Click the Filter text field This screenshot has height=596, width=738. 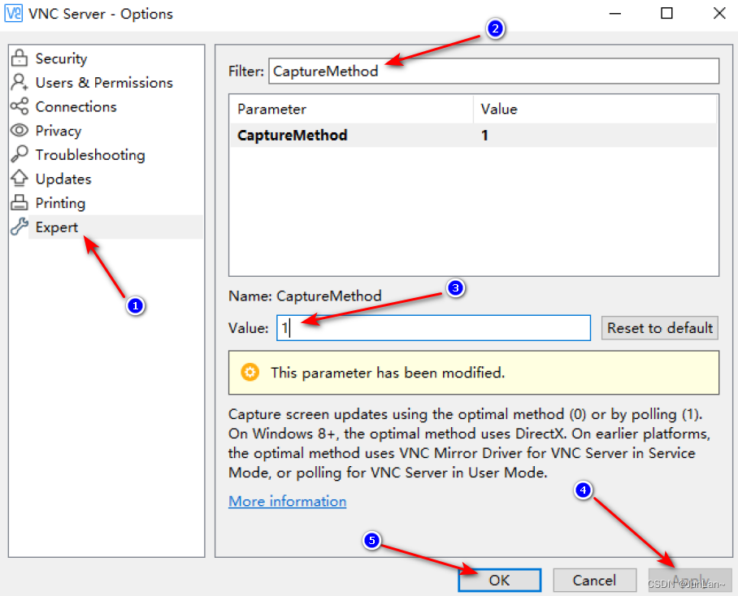[493, 71]
